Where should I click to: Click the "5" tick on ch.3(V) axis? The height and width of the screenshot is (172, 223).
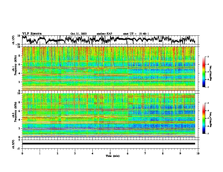click(x=20, y=140)
